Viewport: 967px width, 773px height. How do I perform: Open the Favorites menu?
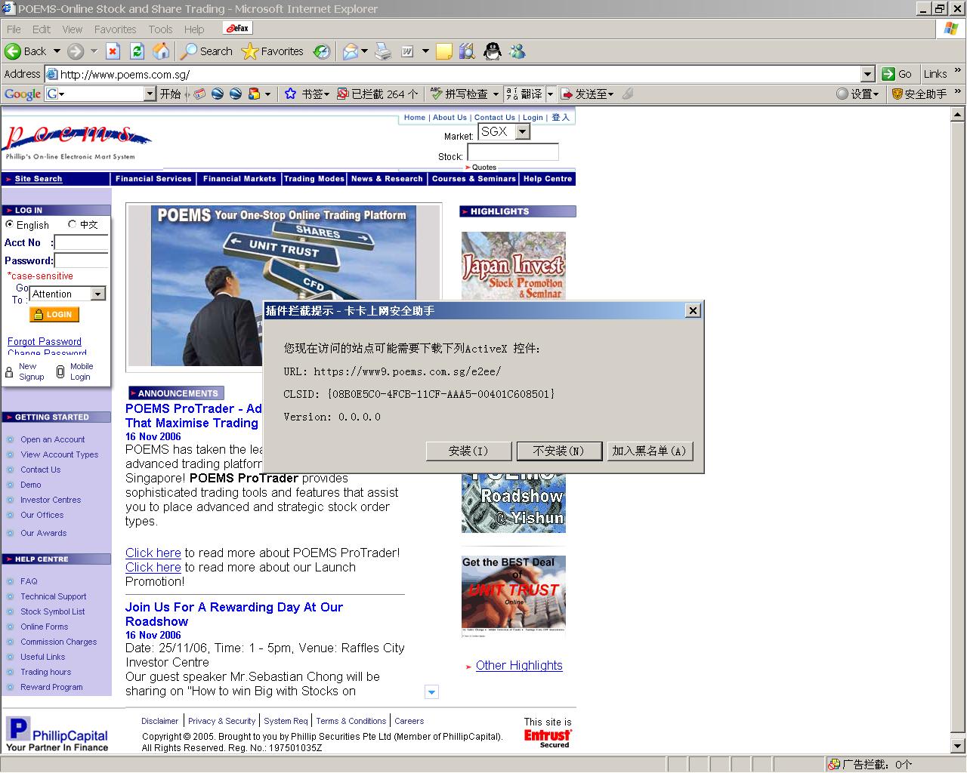[x=116, y=29]
